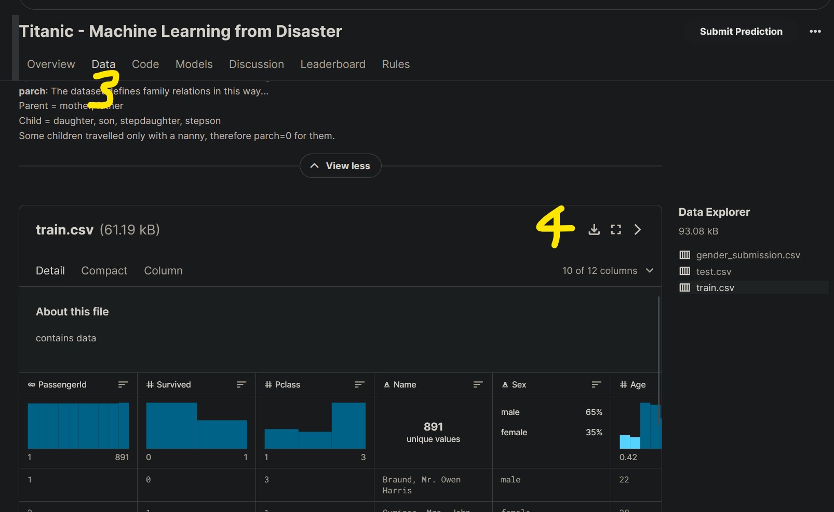Viewport: 834px width, 512px height.
Task: Collapse the description with View less
Action: (x=341, y=166)
